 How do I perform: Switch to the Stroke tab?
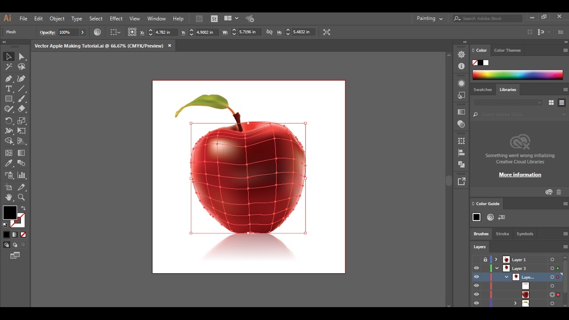pos(502,234)
